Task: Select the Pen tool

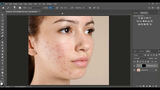Action: click(x=2, y=60)
